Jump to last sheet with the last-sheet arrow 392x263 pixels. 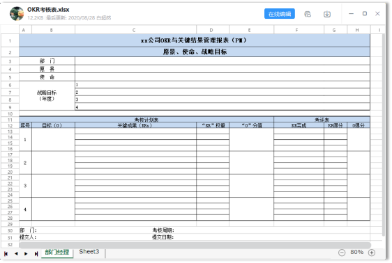click(36, 254)
